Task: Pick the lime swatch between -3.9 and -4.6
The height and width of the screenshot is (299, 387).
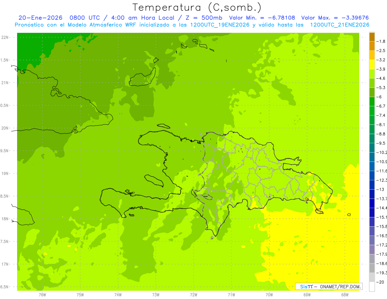Action: coord(372,74)
